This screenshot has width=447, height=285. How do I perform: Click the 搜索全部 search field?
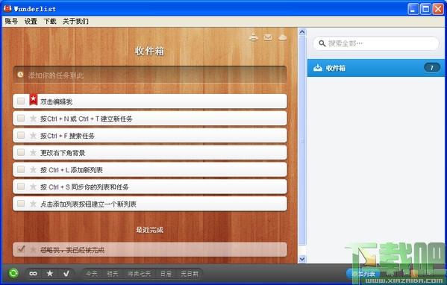point(375,43)
